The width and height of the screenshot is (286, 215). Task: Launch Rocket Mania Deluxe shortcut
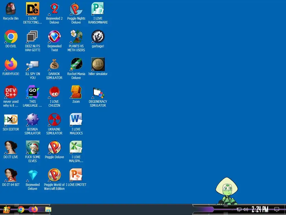(76, 64)
